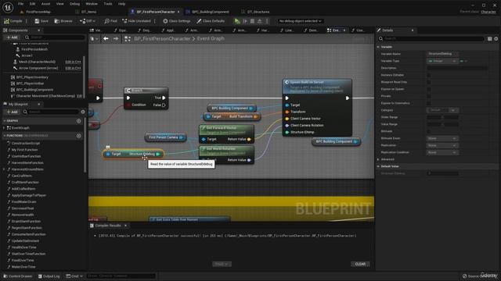Expand the EventGraph tree item
The height and width of the screenshot is (281, 501).
click(x=4, y=128)
